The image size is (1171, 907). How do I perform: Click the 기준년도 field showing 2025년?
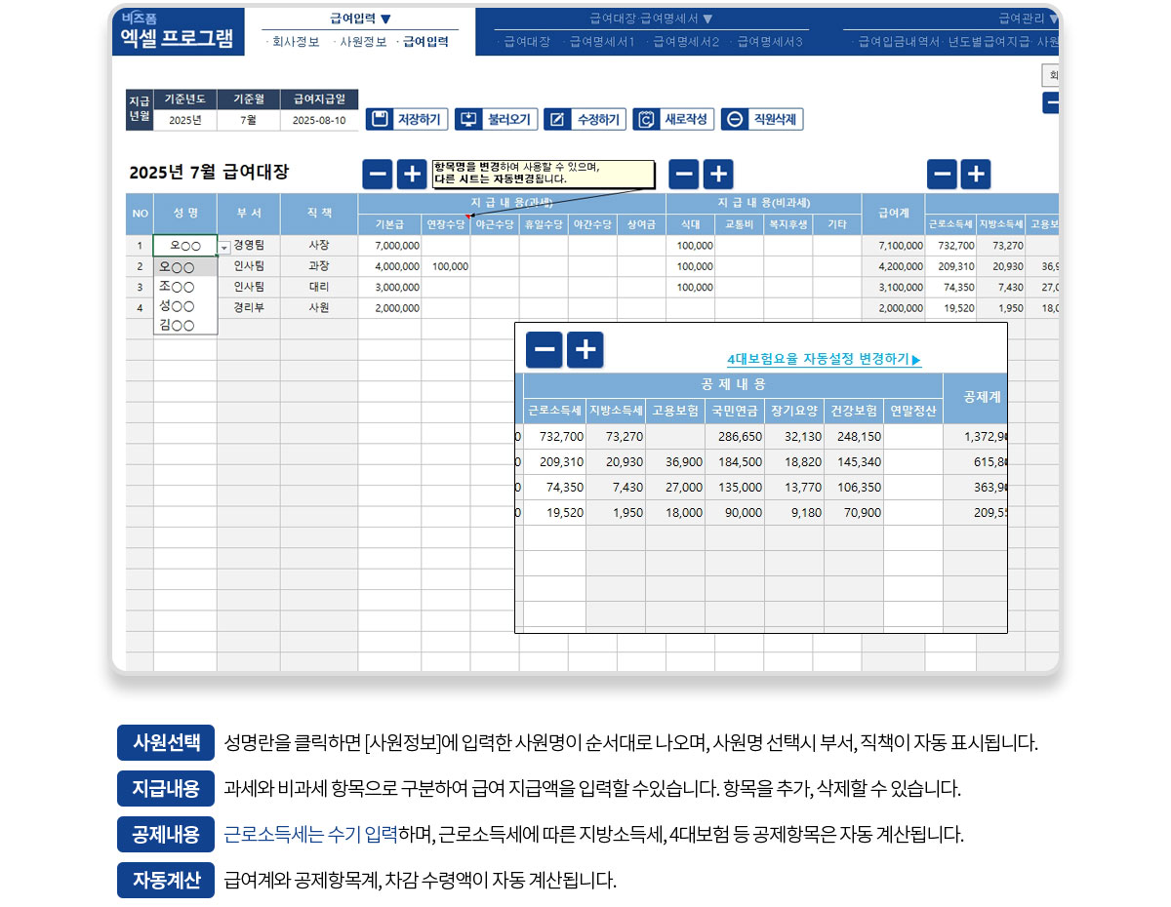[x=184, y=120]
